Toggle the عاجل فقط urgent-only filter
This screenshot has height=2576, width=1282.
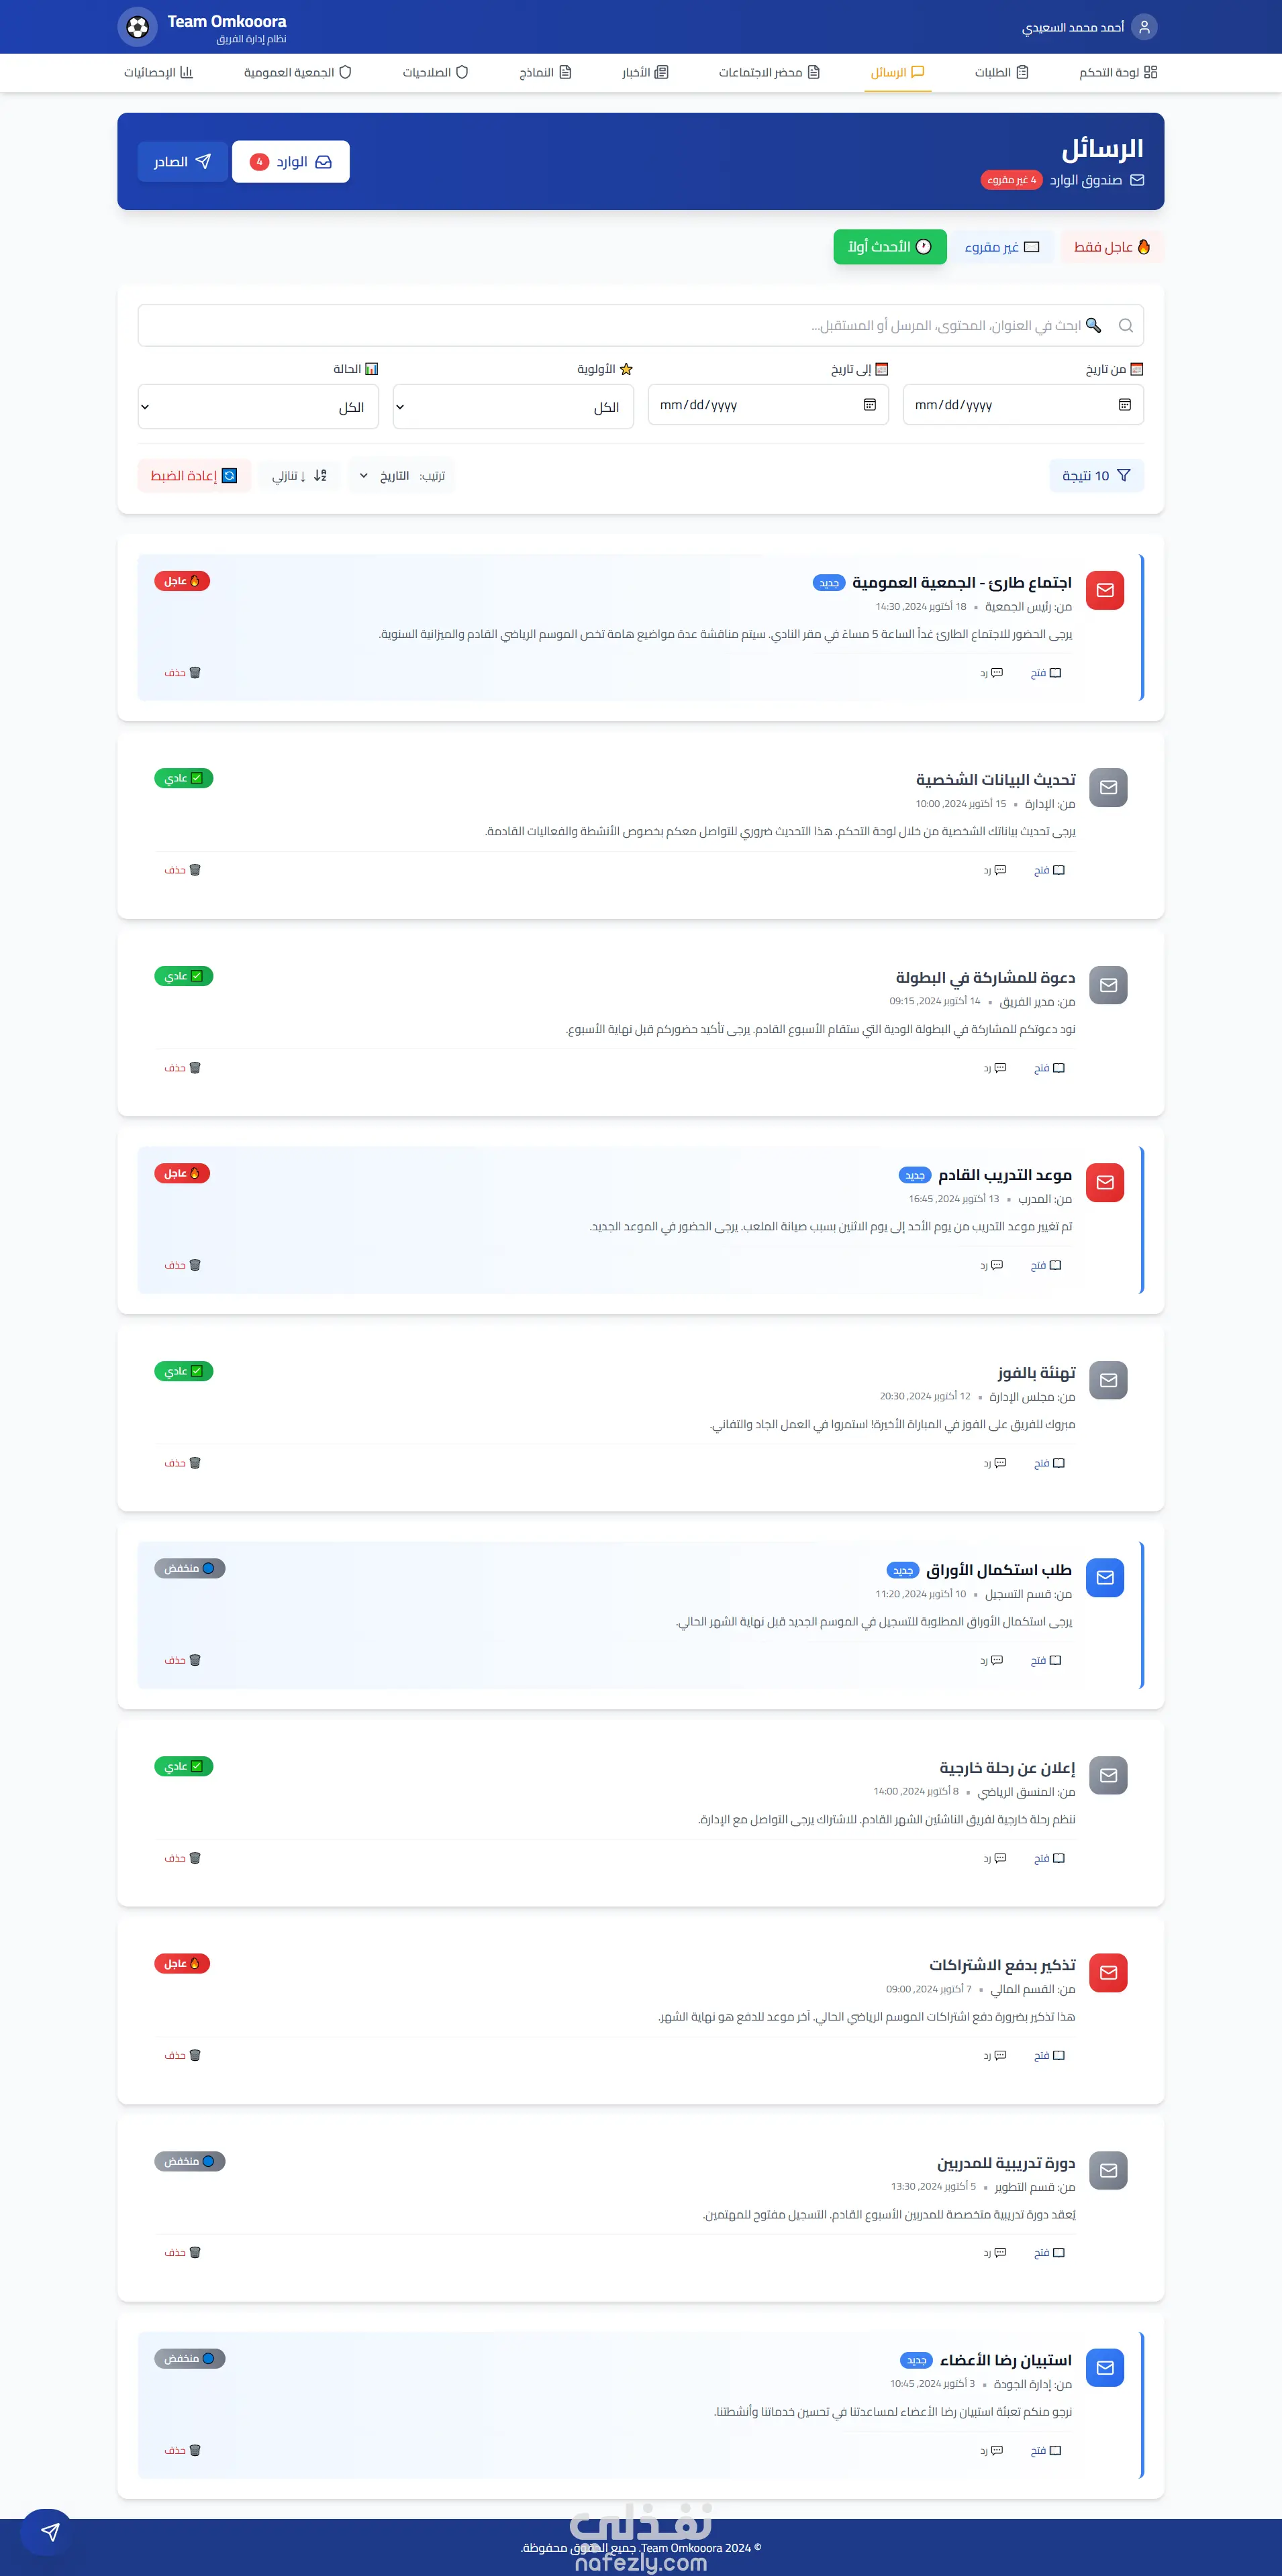(x=1111, y=247)
